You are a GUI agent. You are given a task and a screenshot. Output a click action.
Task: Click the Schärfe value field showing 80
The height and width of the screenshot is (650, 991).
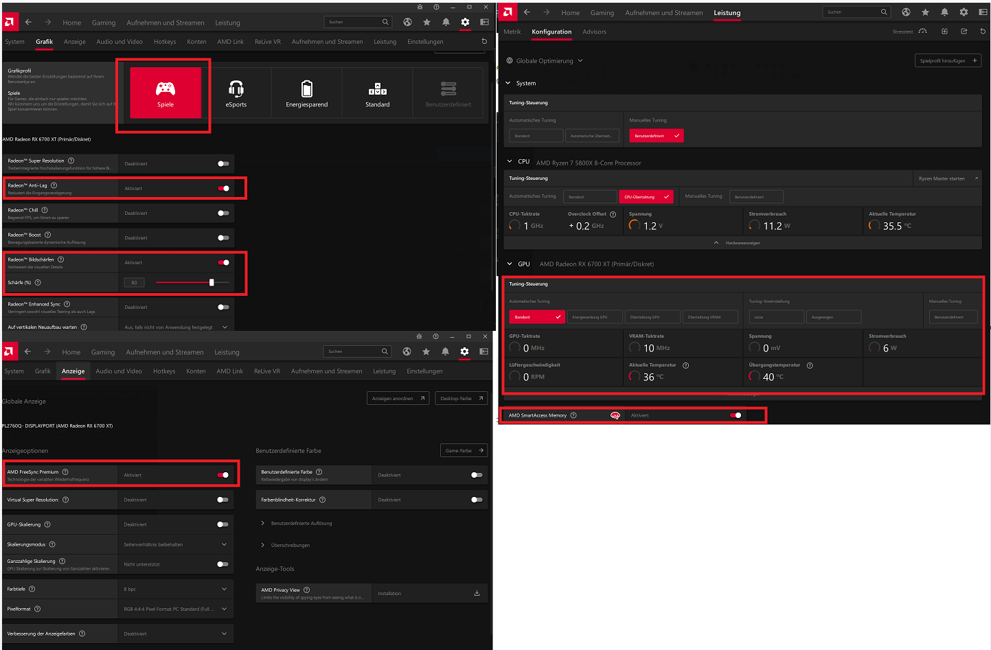pyautogui.click(x=134, y=282)
